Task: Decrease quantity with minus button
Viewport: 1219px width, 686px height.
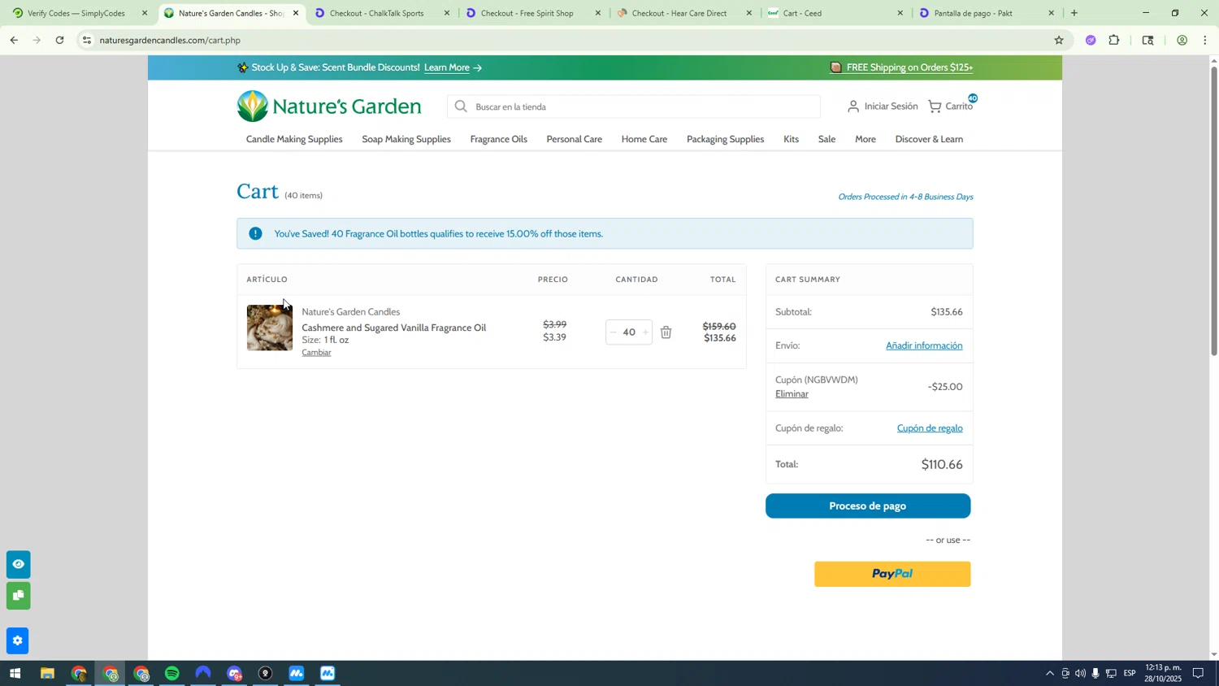Action: [x=614, y=332]
